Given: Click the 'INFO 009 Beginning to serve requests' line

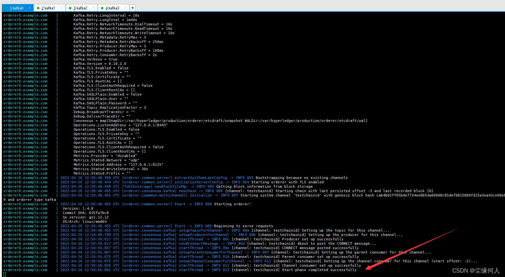Looking at the screenshot, I should [x=167, y=226].
